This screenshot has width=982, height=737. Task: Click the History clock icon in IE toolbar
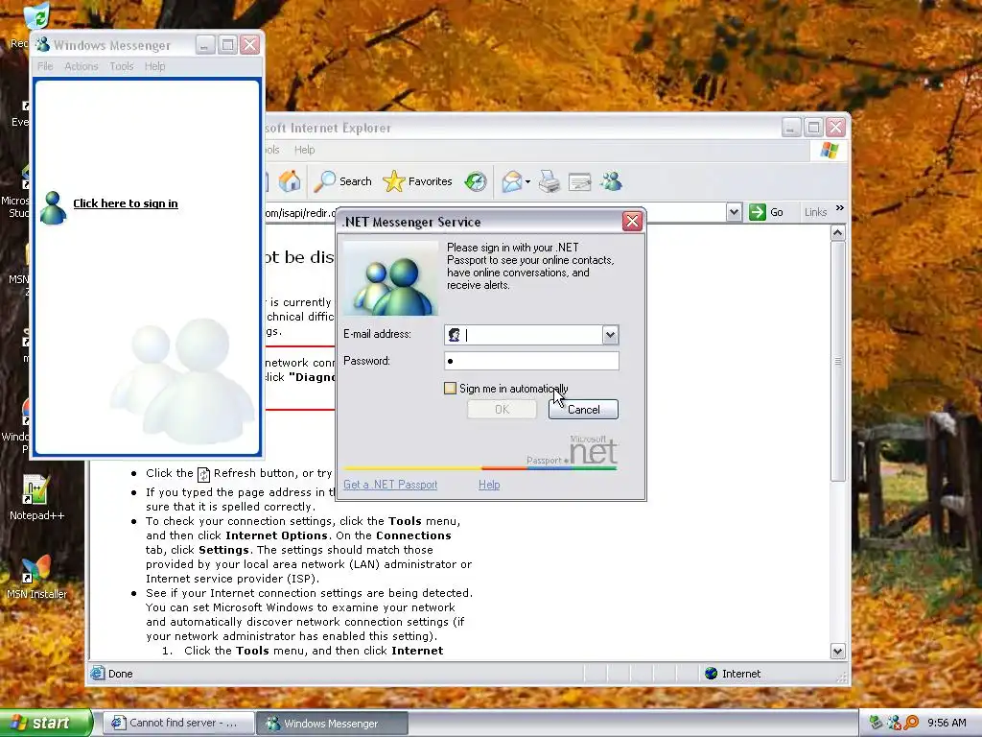click(476, 181)
